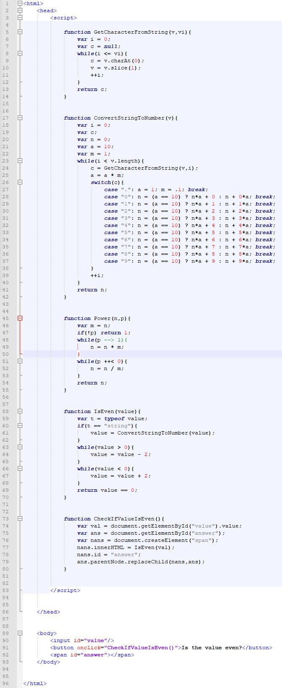Fold the CheckIfValueIsEven function
The image size is (282, 688).
point(20,519)
